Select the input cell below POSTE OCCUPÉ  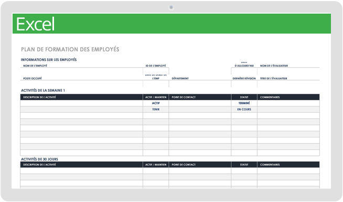pyautogui.click(x=82, y=84)
